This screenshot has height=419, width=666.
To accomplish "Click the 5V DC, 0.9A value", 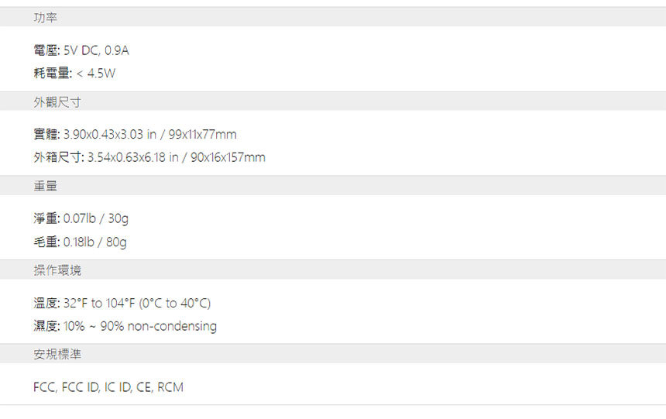I will [x=96, y=50].
